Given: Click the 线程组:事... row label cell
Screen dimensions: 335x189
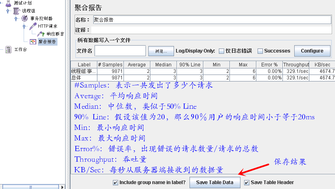Looking at the screenshot, I should pos(84,71).
